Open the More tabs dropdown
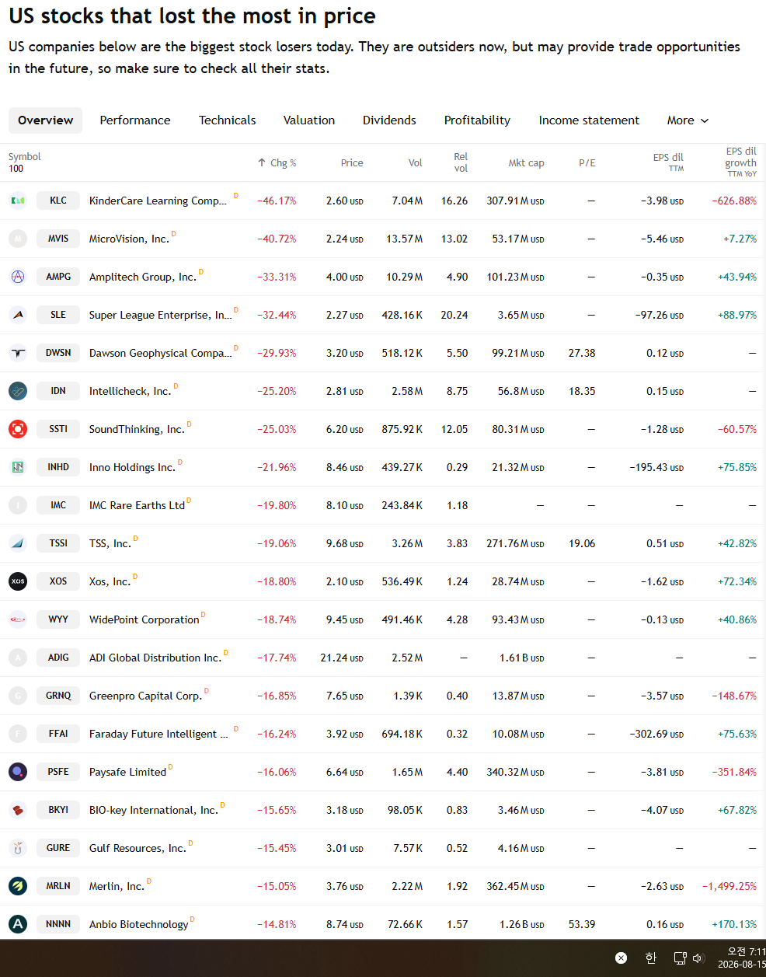 click(688, 120)
